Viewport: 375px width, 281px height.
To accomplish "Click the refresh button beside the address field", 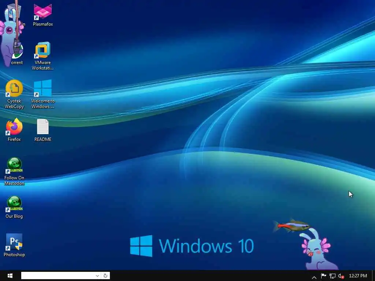I will tap(105, 276).
